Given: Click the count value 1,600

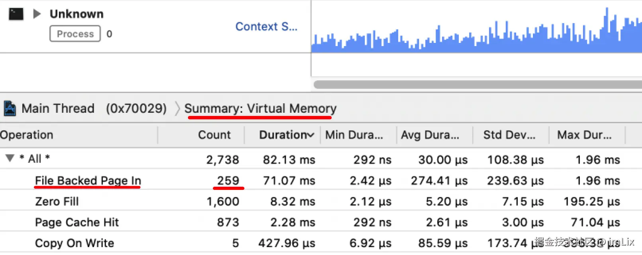Looking at the screenshot, I should click(x=223, y=202).
